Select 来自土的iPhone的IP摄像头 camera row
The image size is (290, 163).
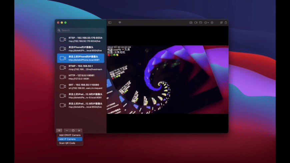pyautogui.click(x=81, y=58)
